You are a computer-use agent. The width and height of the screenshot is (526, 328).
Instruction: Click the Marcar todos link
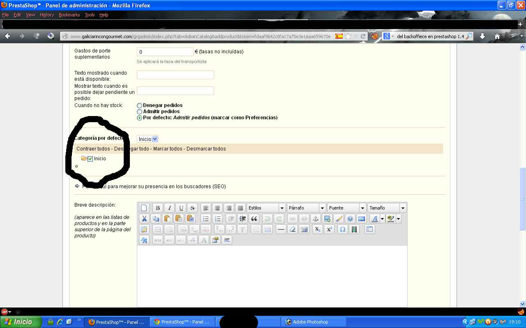(x=168, y=149)
